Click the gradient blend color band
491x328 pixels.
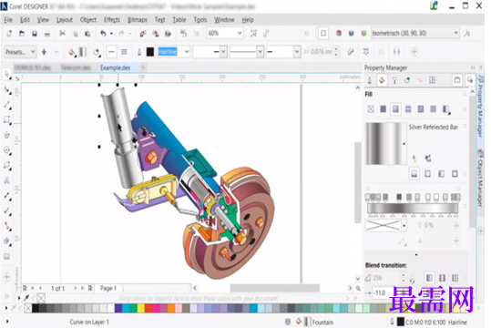tap(413, 208)
